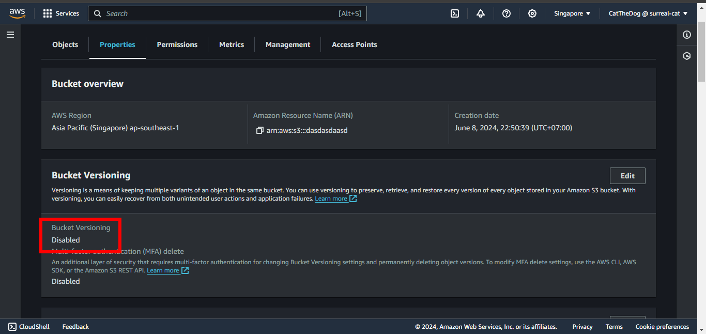This screenshot has height=334, width=706.
Task: Expand the left hamburger navigation menu
Action: pyautogui.click(x=10, y=35)
